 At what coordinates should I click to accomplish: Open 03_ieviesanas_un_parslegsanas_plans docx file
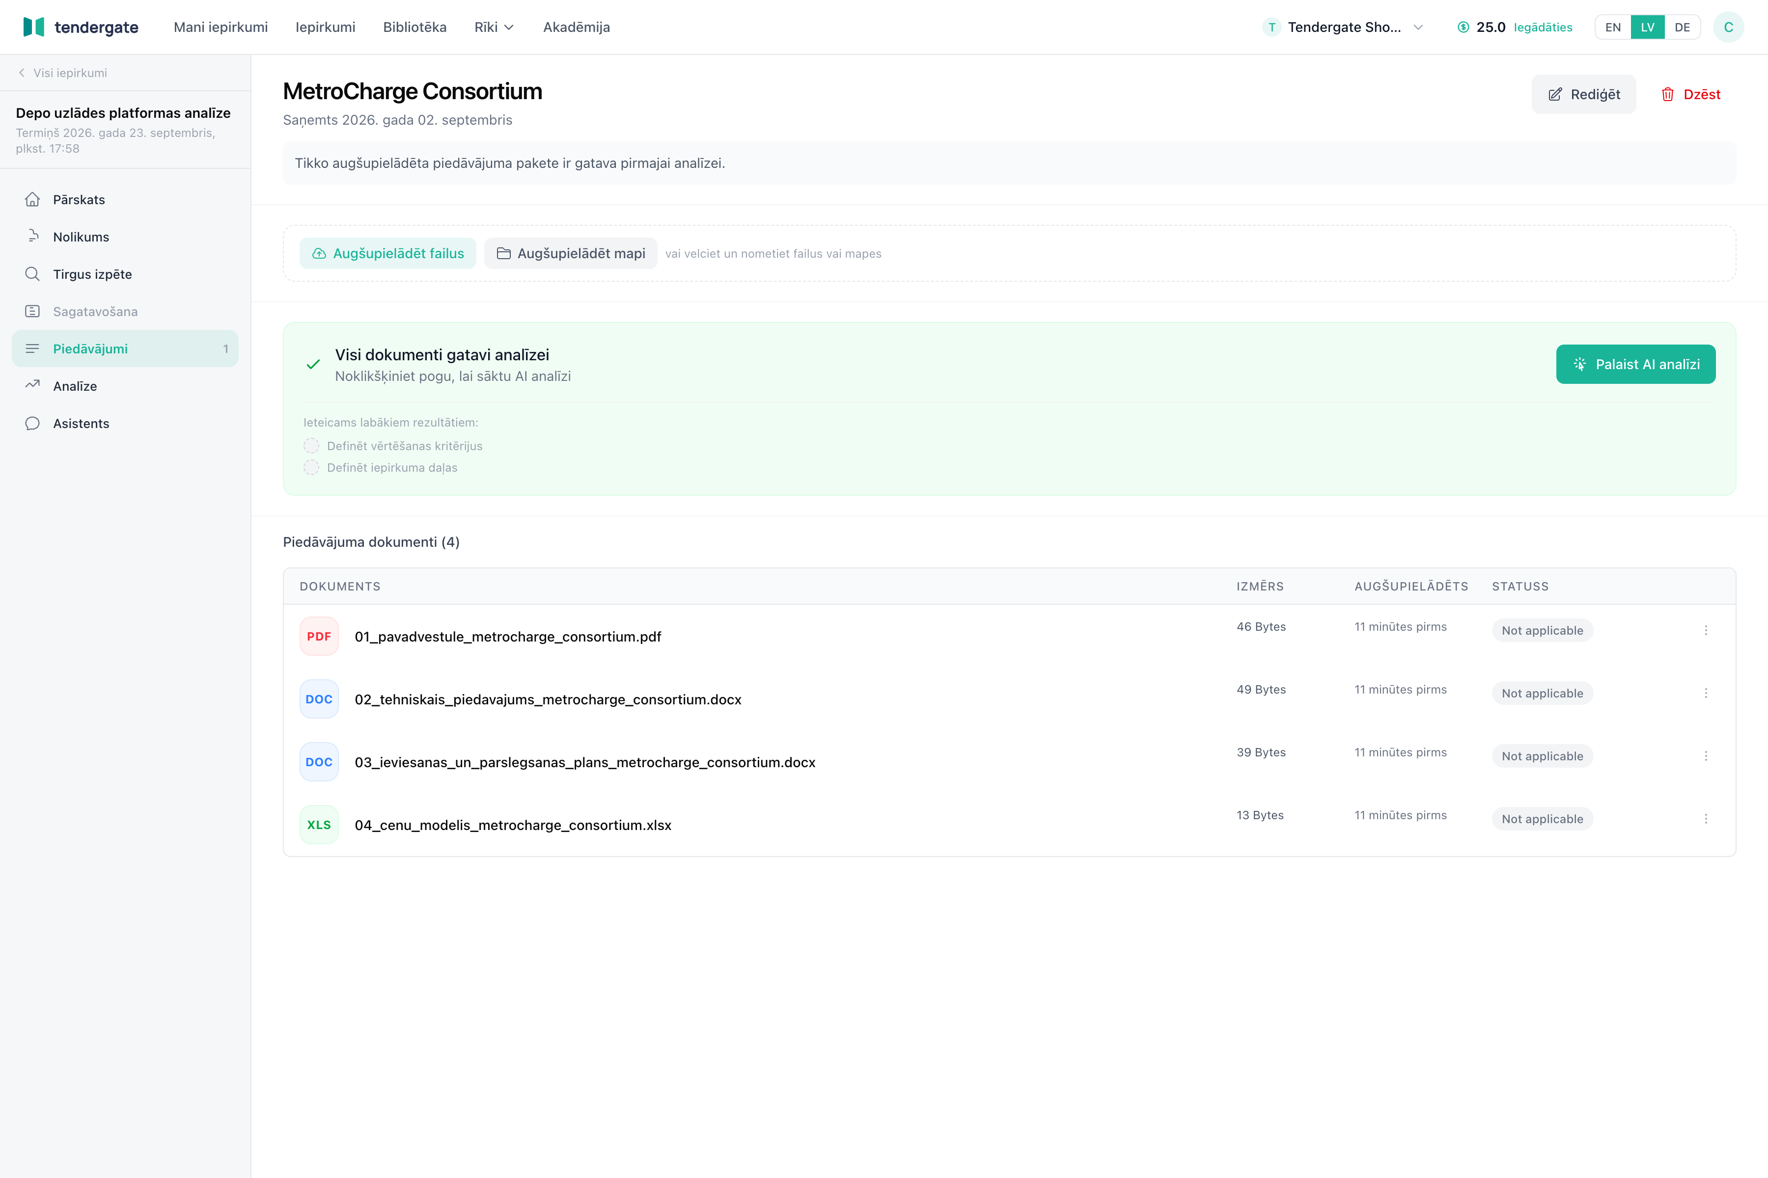(x=585, y=762)
